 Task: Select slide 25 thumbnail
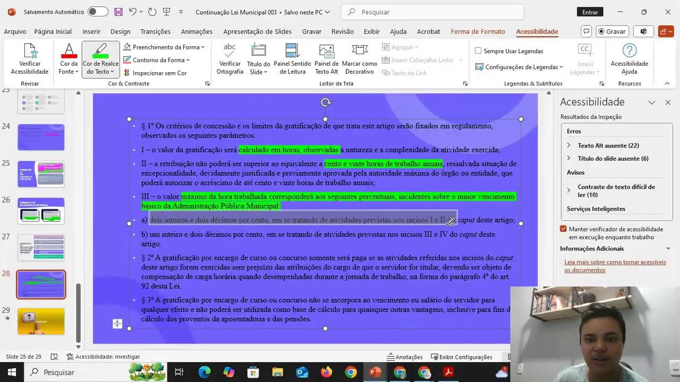(41, 174)
